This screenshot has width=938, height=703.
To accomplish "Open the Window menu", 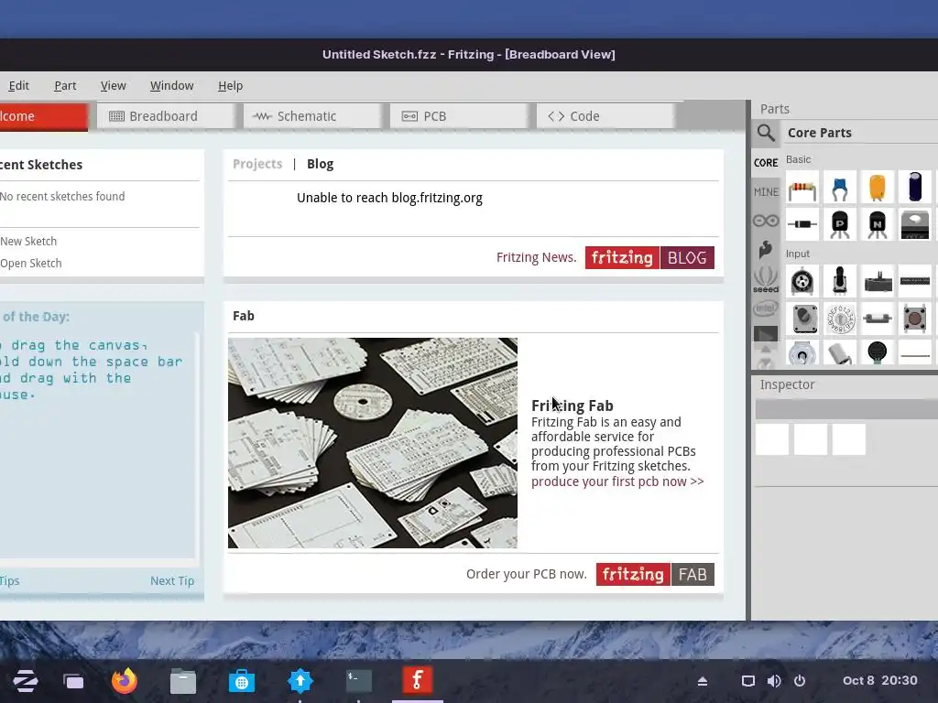I will pos(171,85).
